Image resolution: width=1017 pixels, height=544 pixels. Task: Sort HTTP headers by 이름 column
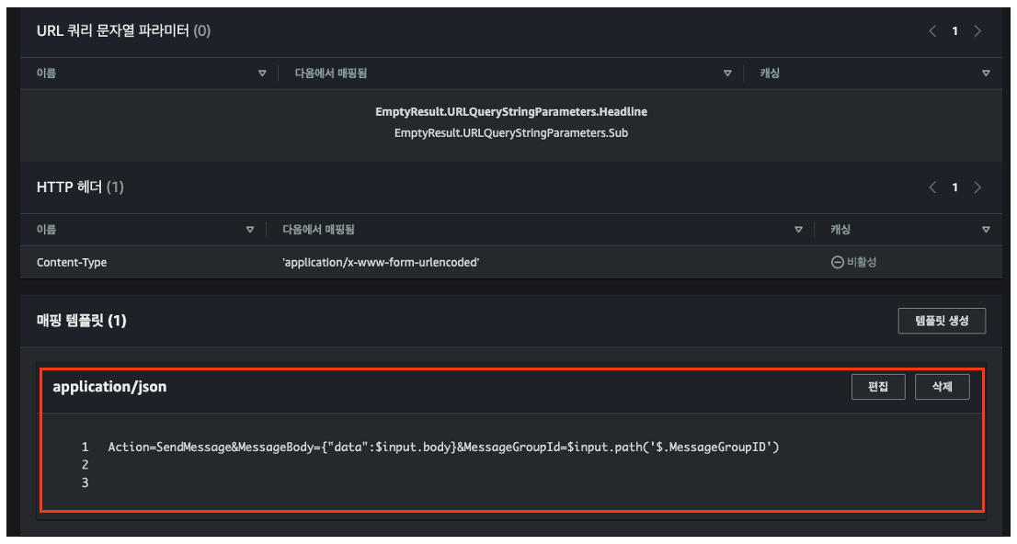coord(250,230)
